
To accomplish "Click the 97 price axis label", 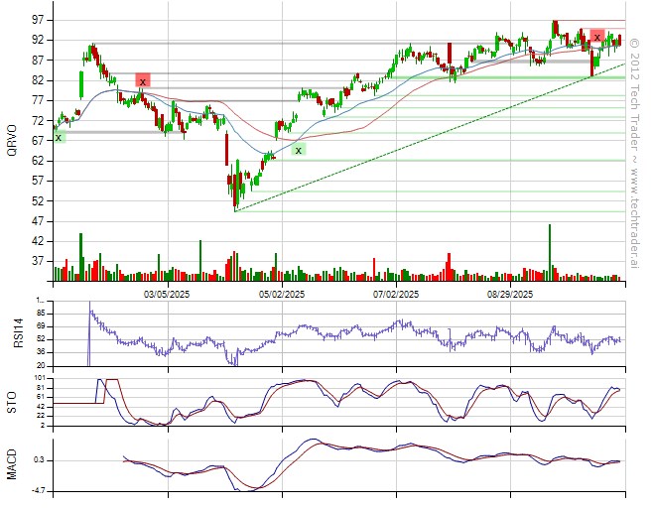I will [36, 20].
